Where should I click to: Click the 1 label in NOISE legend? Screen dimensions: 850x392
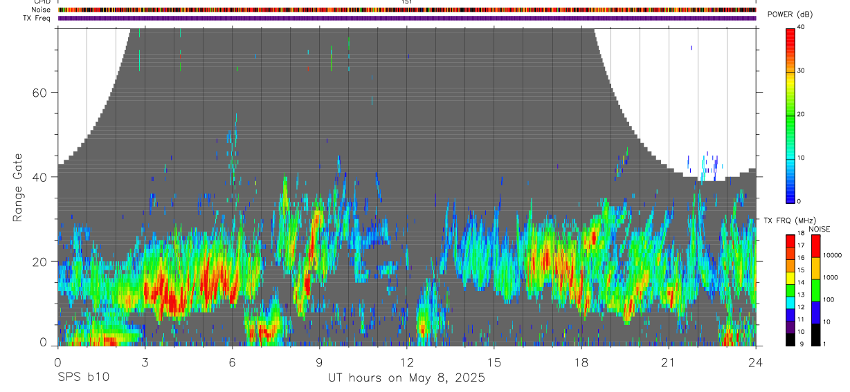pyautogui.click(x=825, y=344)
